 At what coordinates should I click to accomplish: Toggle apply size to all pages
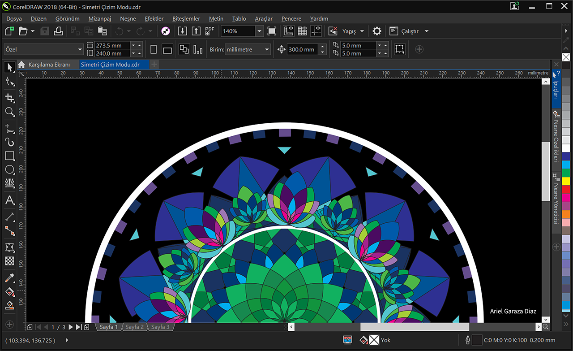pyautogui.click(x=184, y=49)
